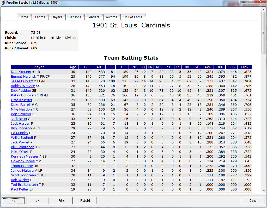The image size is (267, 208).
Task: Select Jack Powell link
Action: coord(20,142)
